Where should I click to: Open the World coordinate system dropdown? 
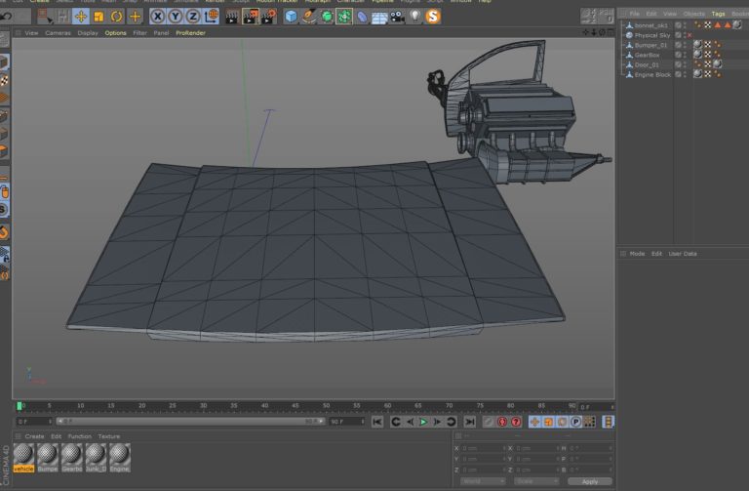[483, 481]
